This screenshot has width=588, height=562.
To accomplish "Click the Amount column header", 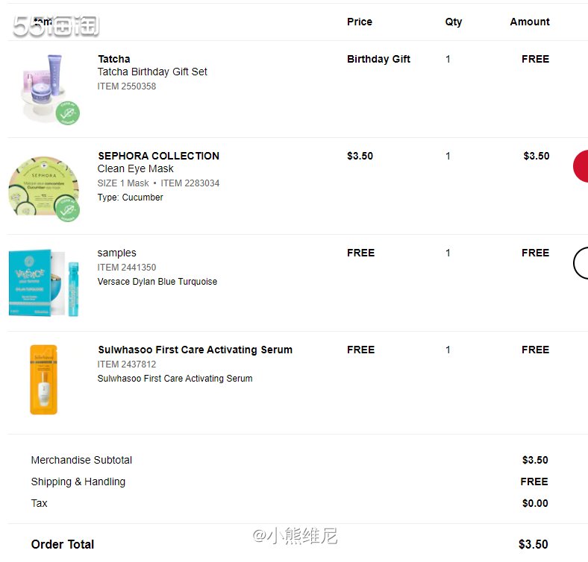I will pos(530,22).
